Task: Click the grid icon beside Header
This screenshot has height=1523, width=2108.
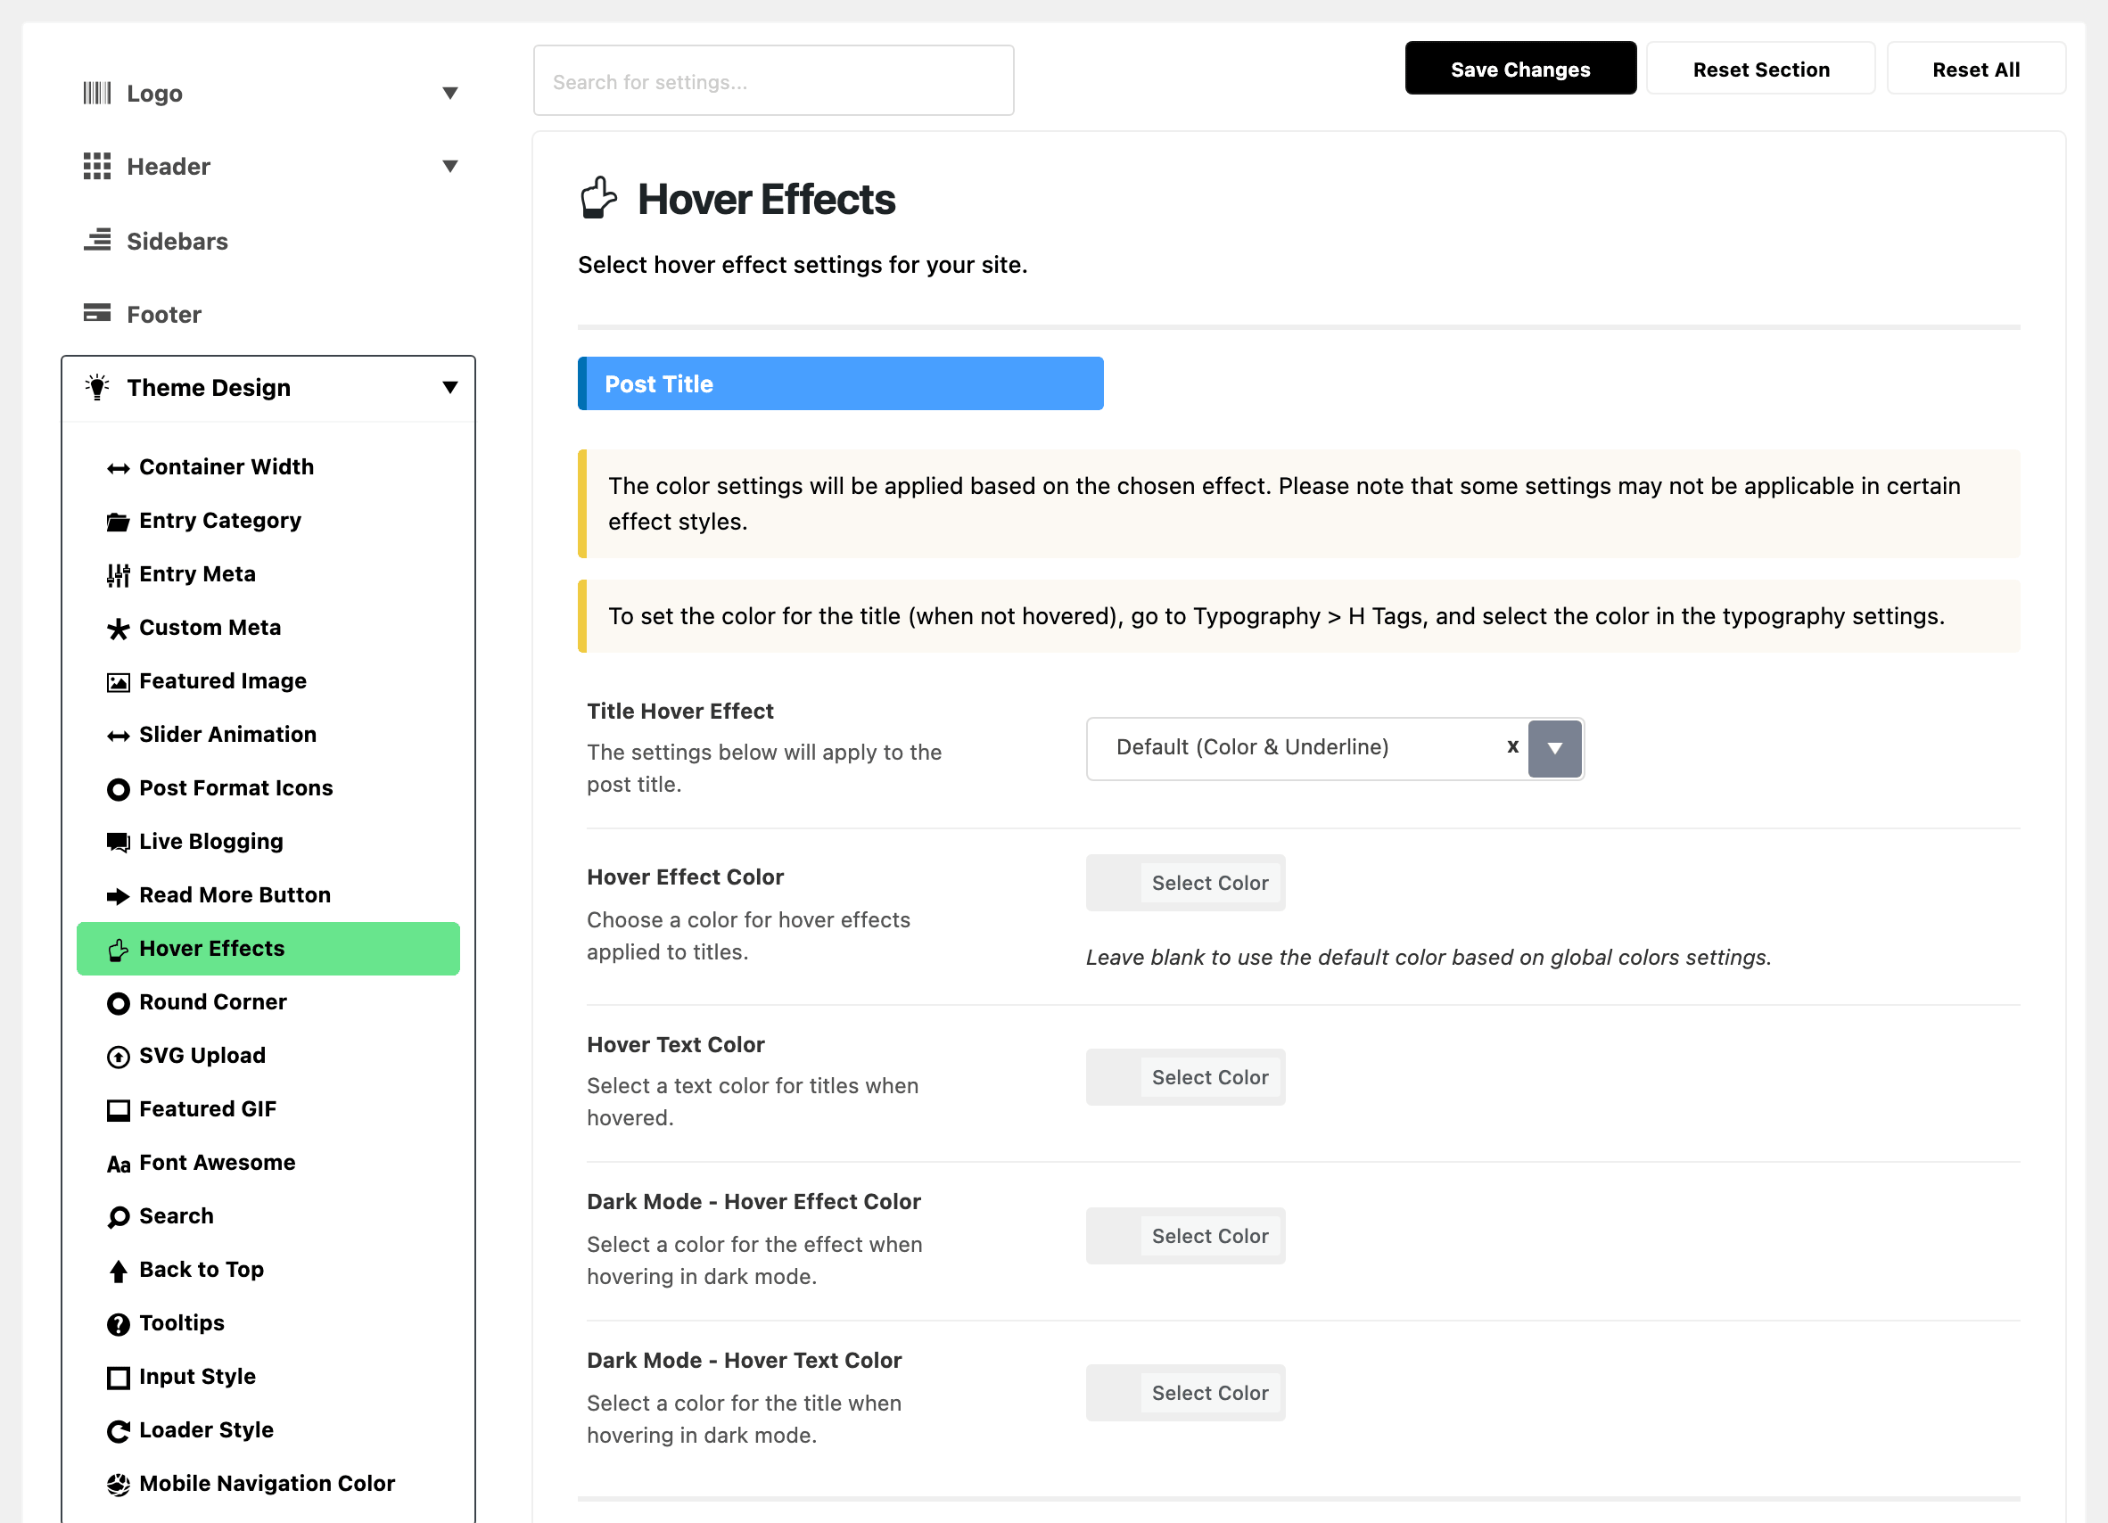Action: (x=96, y=167)
